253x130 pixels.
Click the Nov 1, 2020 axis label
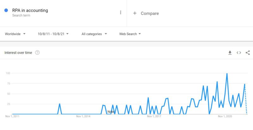pos(225,116)
